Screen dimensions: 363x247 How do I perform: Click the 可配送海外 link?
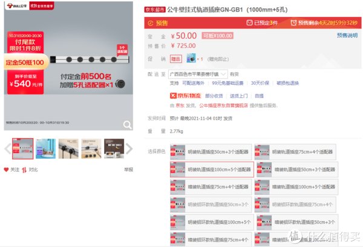(194, 83)
